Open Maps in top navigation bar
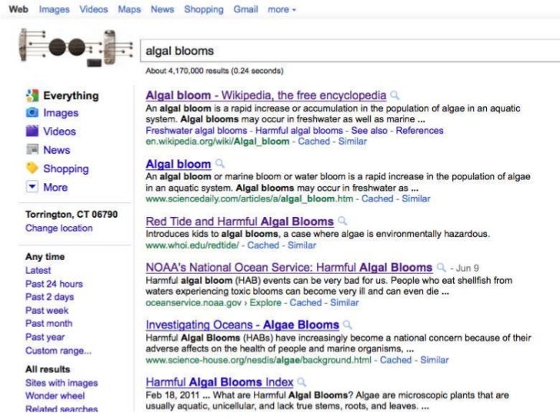The height and width of the screenshot is (420, 560). (129, 9)
